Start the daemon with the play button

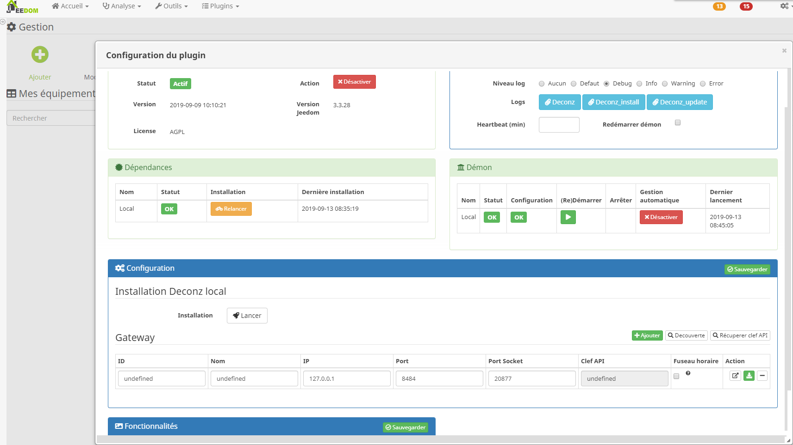[568, 217]
